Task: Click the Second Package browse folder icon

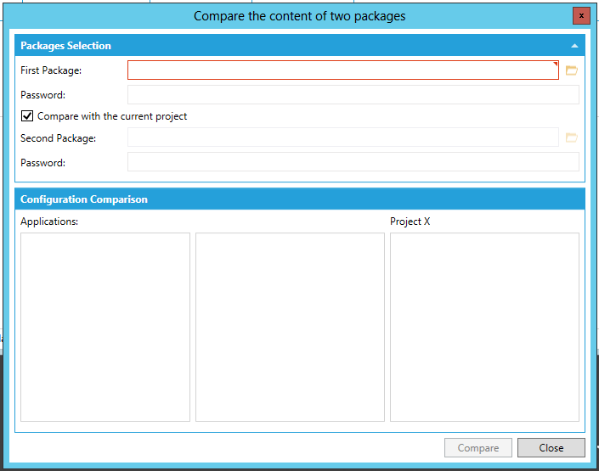Action: pyautogui.click(x=571, y=137)
